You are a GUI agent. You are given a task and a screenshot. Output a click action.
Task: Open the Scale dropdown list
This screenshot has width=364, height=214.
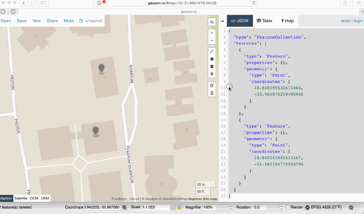click(173, 207)
